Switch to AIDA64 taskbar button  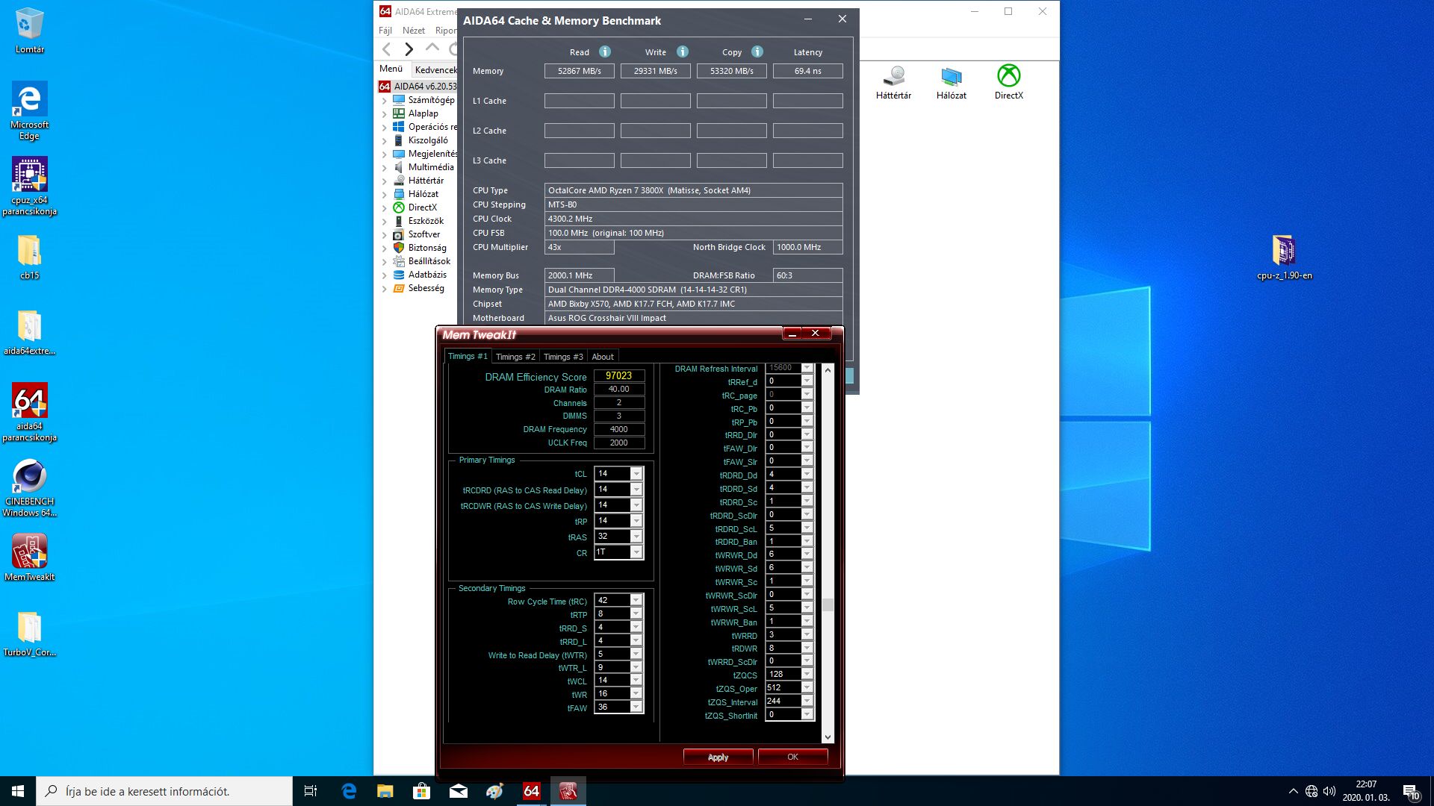(x=531, y=791)
